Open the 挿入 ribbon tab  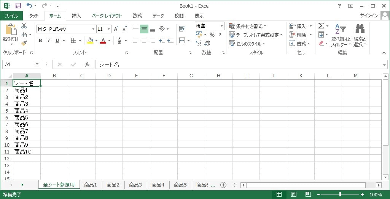[x=76, y=16]
